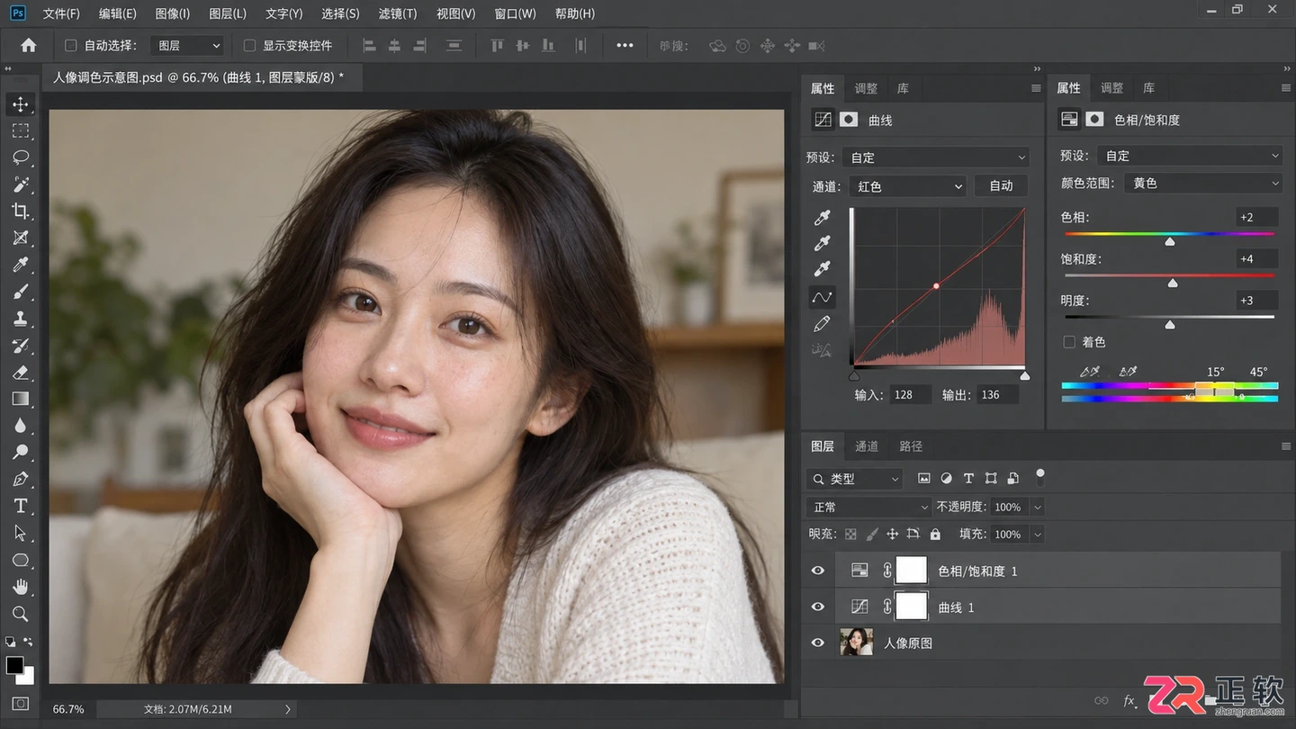Click the Home icon in options bar
The image size is (1296, 729).
coord(29,45)
